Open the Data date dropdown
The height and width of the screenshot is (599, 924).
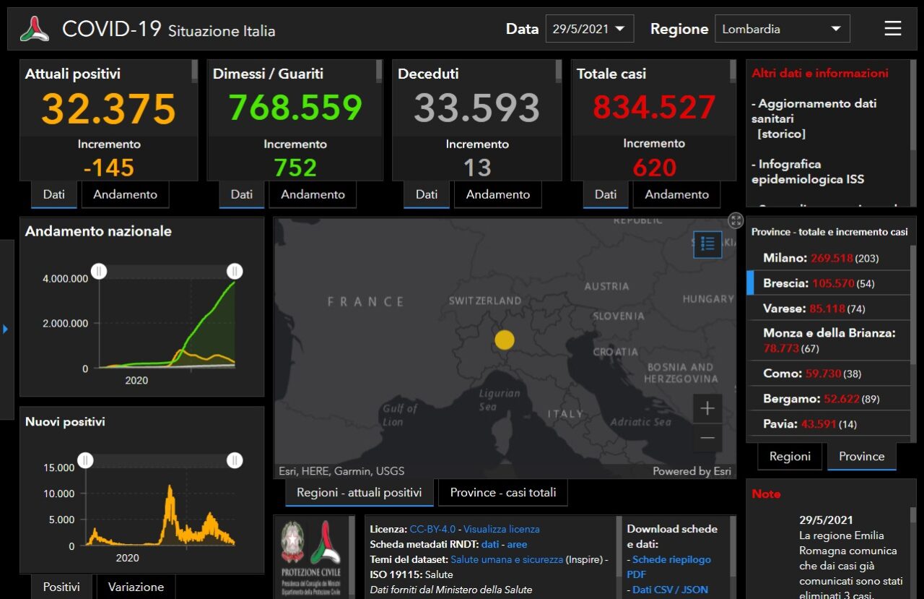pos(589,29)
